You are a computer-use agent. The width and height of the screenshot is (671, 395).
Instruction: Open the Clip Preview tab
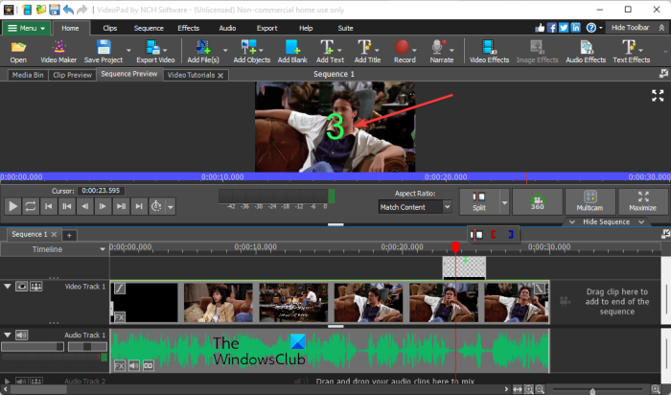click(72, 75)
